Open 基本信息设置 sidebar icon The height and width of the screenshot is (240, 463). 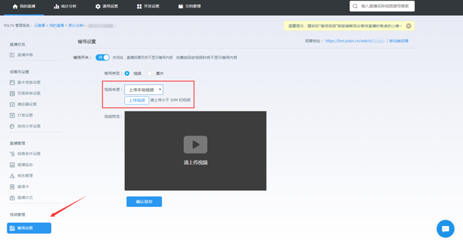12,82
